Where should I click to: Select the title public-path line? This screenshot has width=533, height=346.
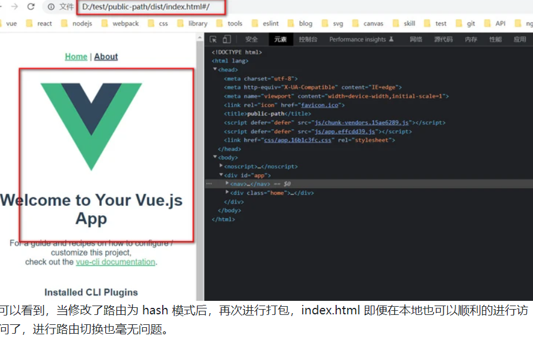[267, 114]
